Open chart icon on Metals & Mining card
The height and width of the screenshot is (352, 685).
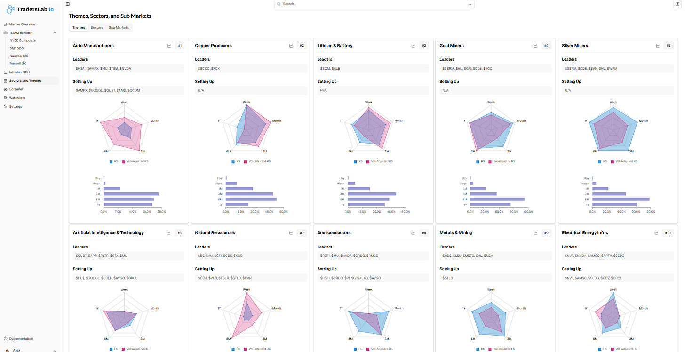coord(536,233)
